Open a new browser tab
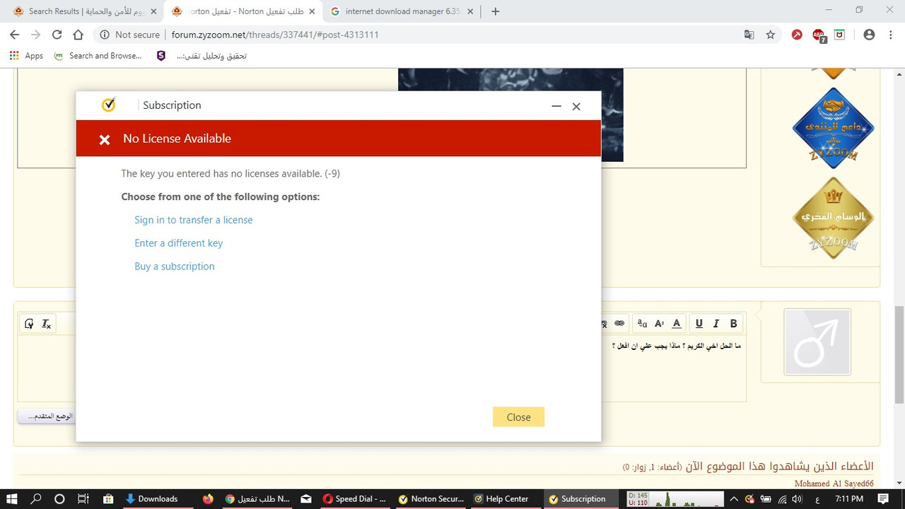The image size is (905, 509). click(x=495, y=11)
